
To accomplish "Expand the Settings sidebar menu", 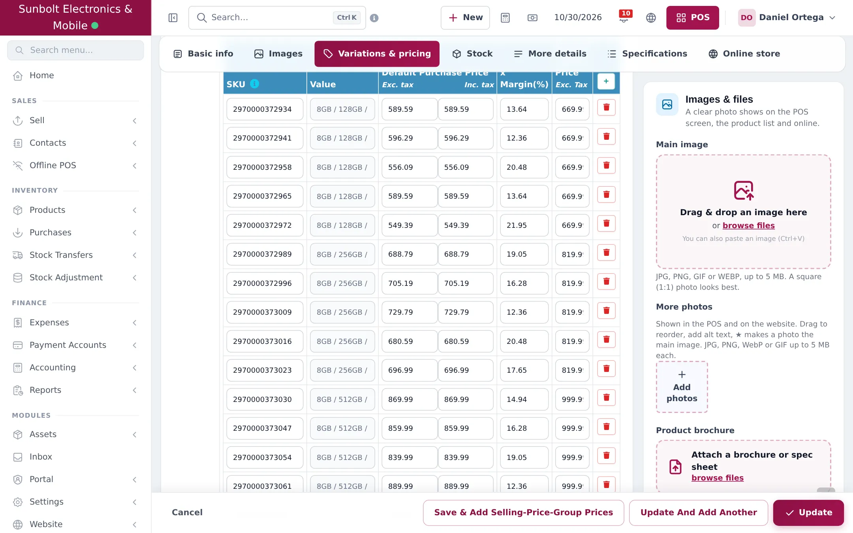I will click(75, 502).
